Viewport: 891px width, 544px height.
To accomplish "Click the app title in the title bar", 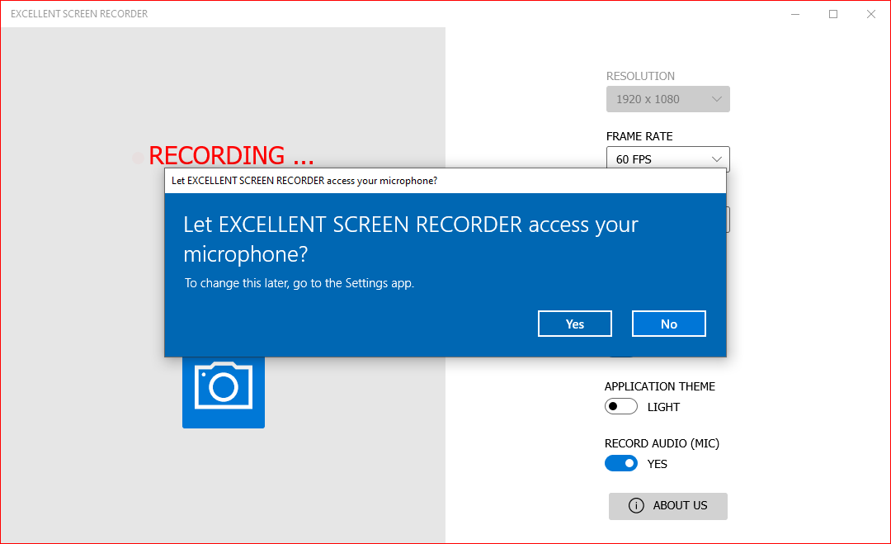I will 79,14.
